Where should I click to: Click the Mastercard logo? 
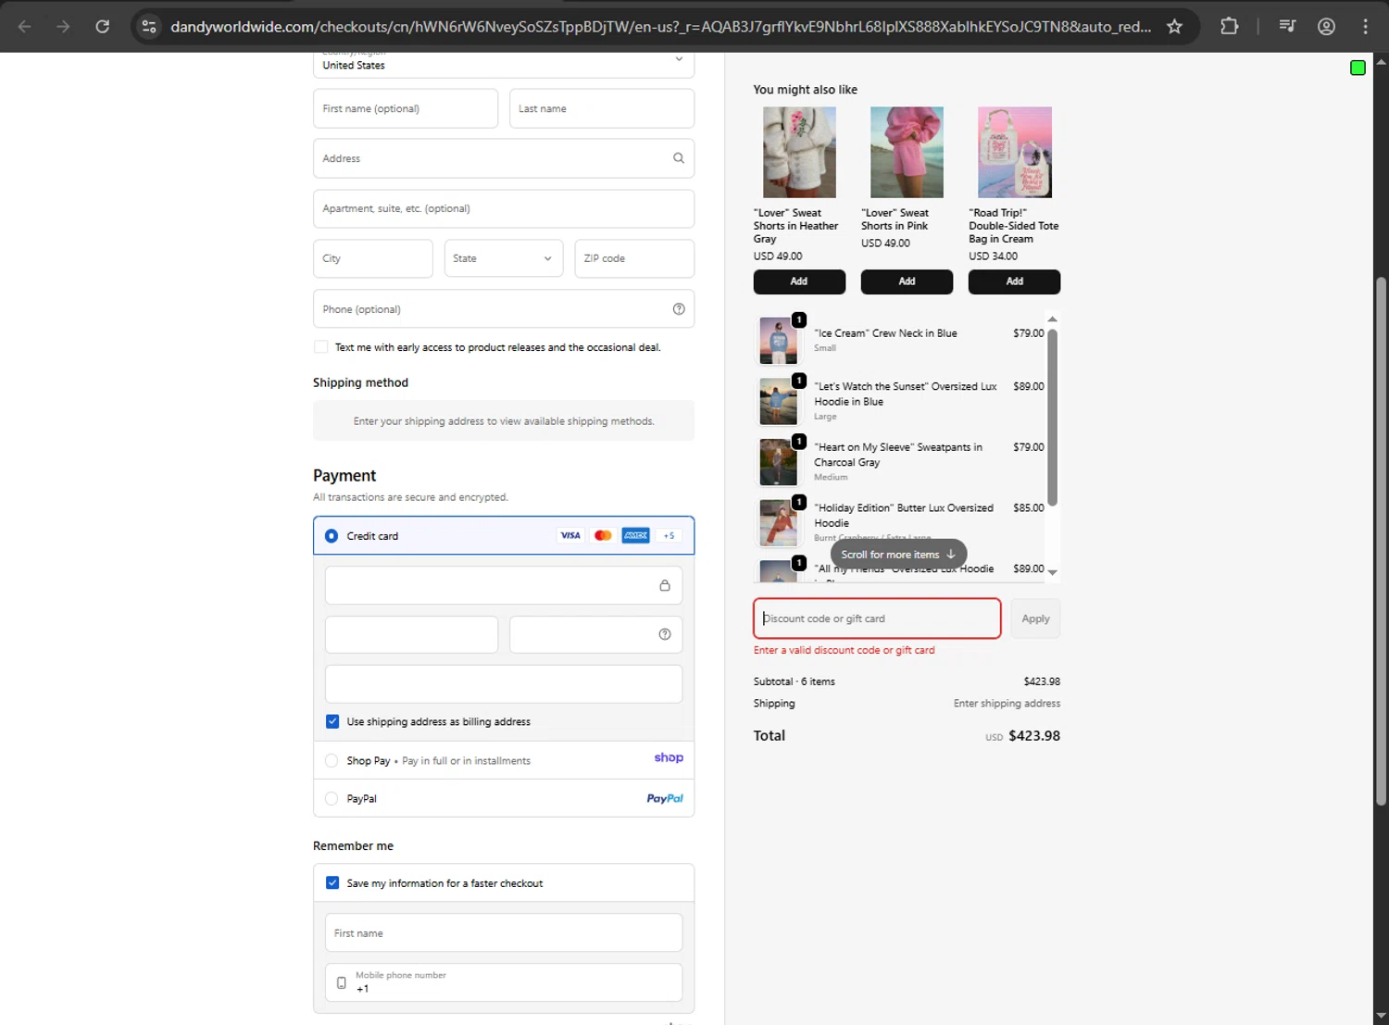603,535
